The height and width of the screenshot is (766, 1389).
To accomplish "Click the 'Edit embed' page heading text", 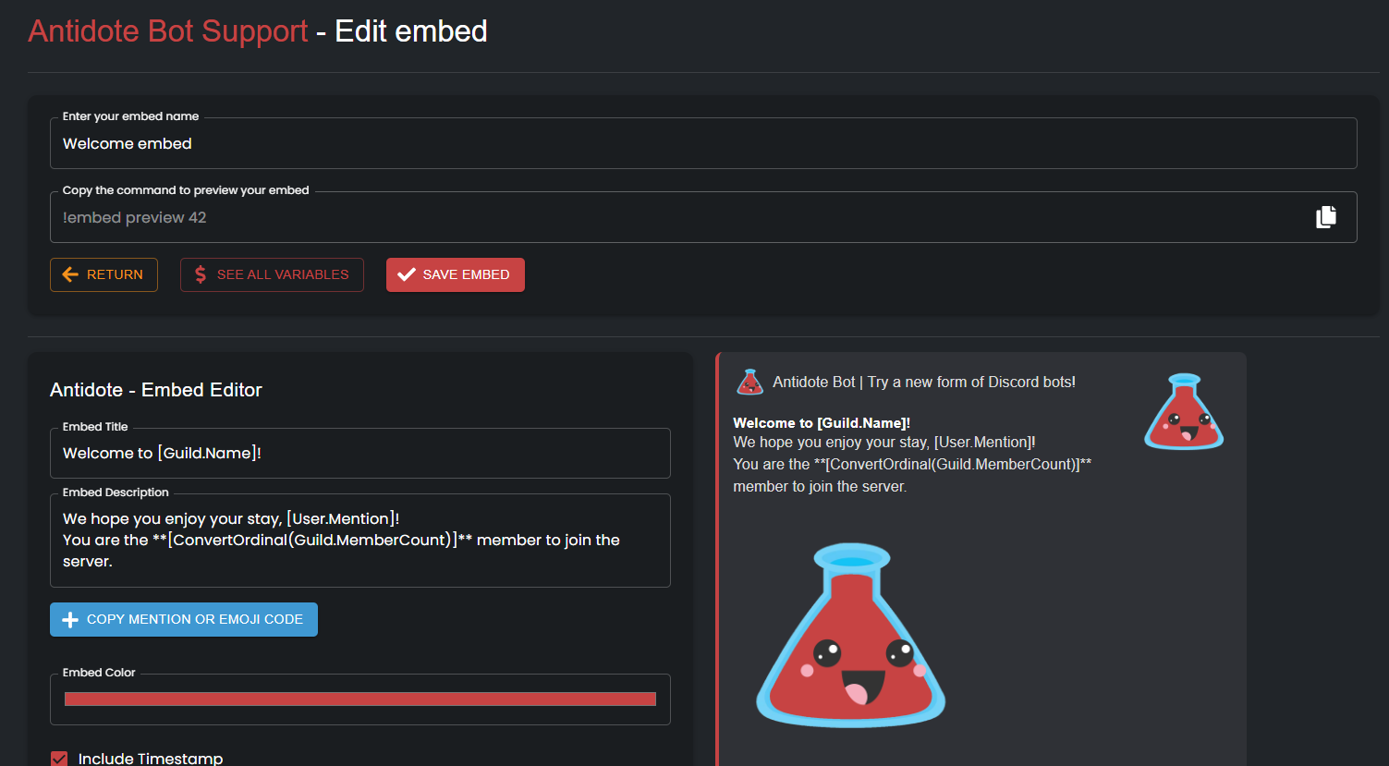I will (x=411, y=31).
